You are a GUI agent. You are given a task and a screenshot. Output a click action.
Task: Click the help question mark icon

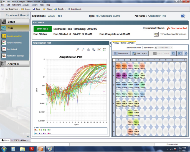183,16
